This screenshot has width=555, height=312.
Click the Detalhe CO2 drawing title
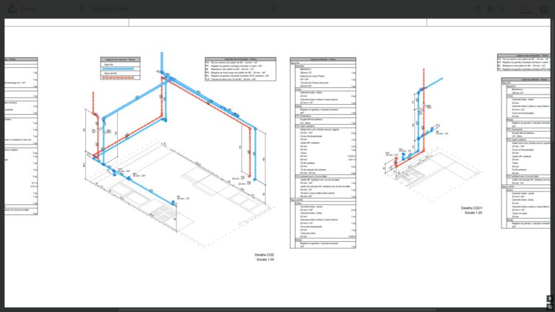click(264, 254)
